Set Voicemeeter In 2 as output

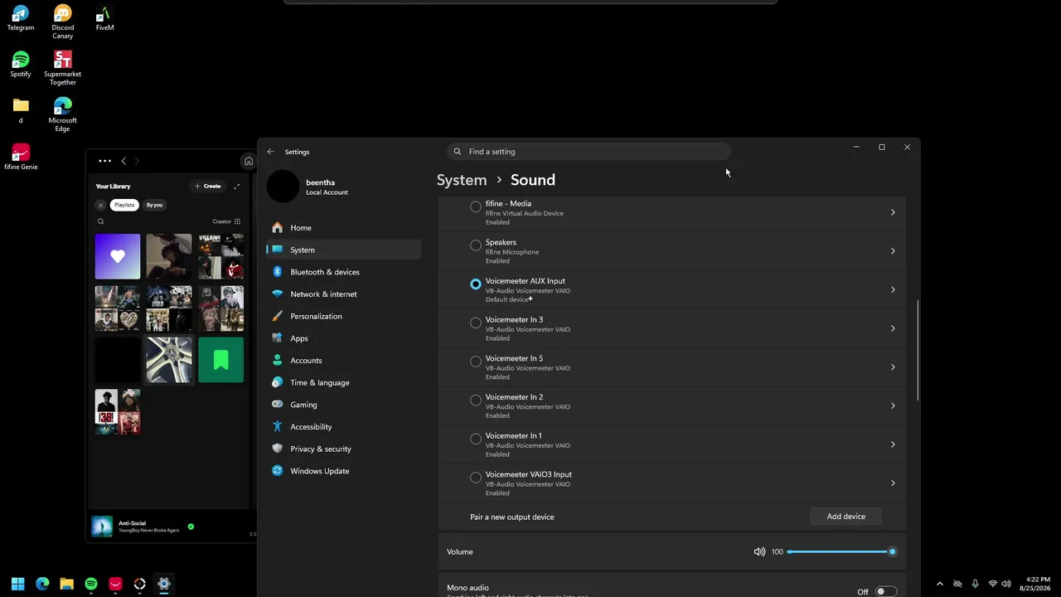click(x=476, y=400)
